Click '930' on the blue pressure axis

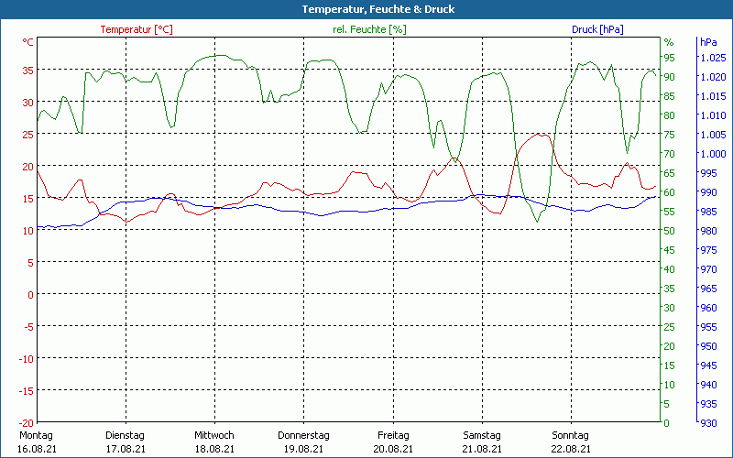[708, 423]
